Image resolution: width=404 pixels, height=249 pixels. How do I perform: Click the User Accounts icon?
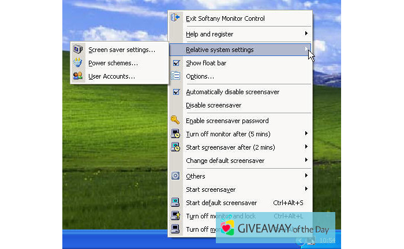coord(78,76)
